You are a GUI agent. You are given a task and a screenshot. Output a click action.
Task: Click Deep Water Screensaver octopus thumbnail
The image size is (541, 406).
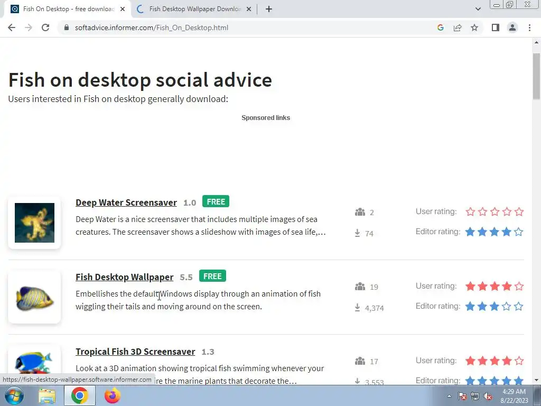[x=34, y=223]
